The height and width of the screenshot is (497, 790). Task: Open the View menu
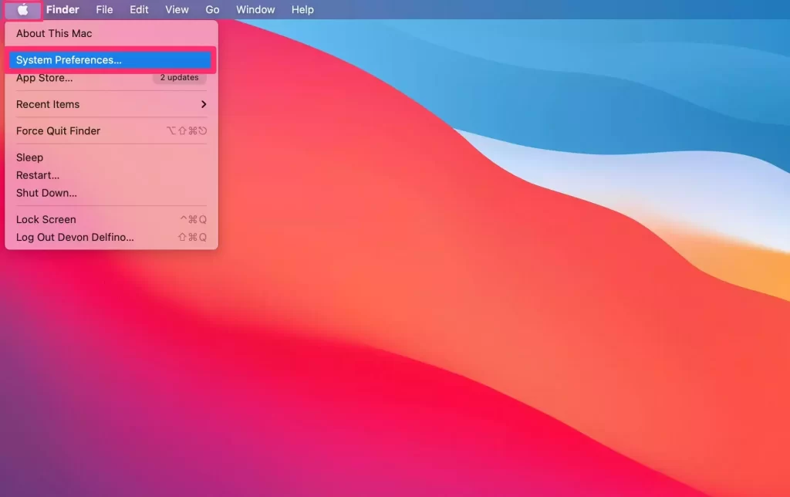[x=177, y=10]
